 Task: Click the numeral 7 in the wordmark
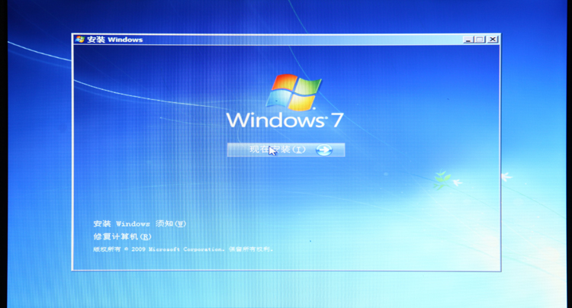click(337, 121)
